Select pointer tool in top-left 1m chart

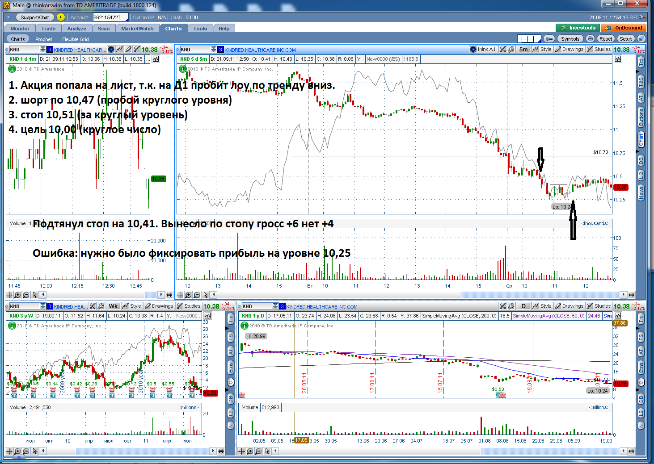35,295
